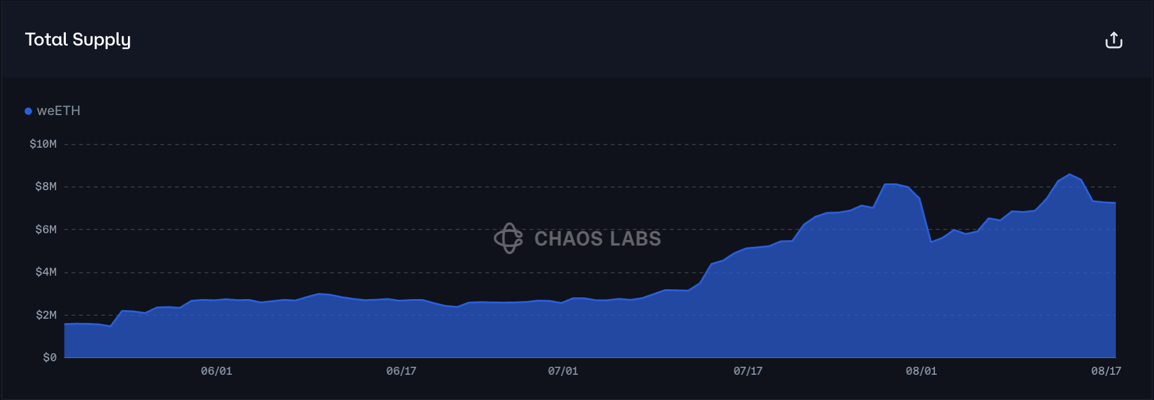Click the 06/17 date label
Viewport: 1154px width, 400px height.
tap(401, 371)
